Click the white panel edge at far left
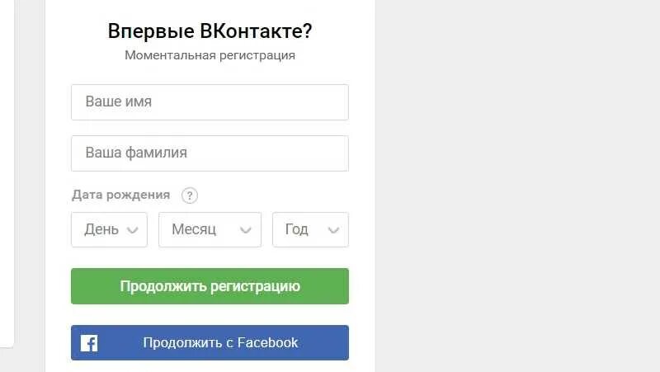 point(7,172)
